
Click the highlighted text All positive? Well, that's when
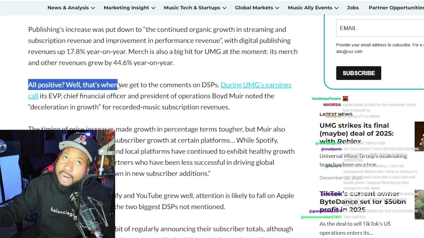73,85
